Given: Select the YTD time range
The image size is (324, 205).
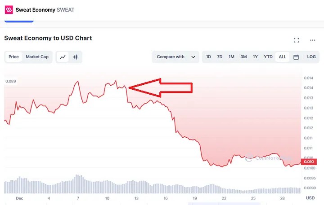Looking at the screenshot, I should click(268, 57).
